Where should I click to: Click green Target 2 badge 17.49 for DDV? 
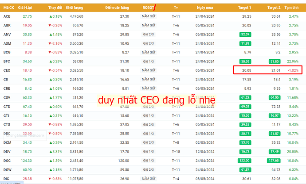[275, 151]
